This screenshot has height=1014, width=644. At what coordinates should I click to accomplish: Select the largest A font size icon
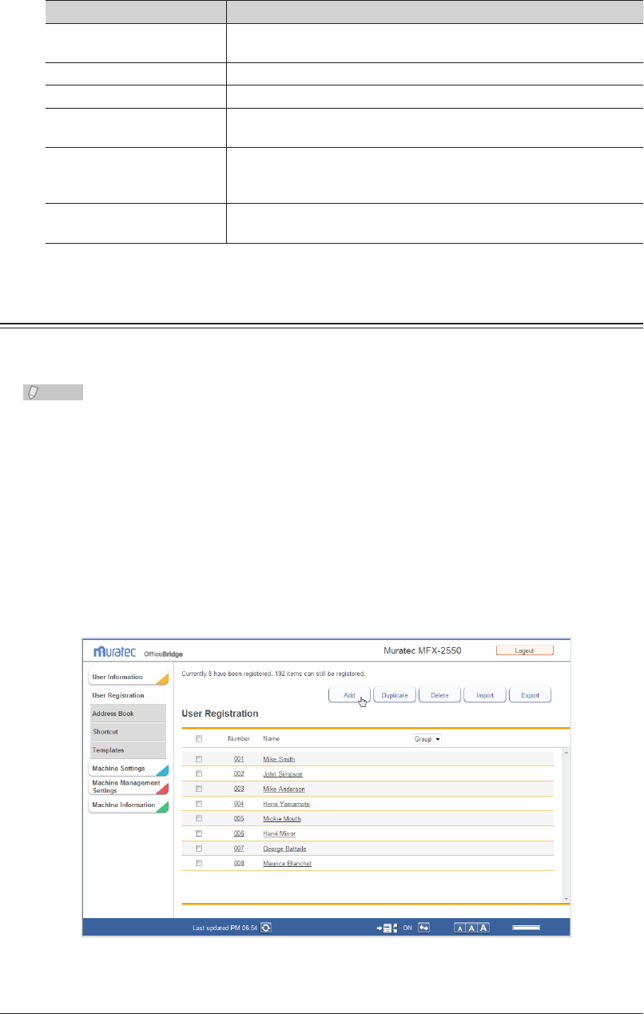point(483,928)
